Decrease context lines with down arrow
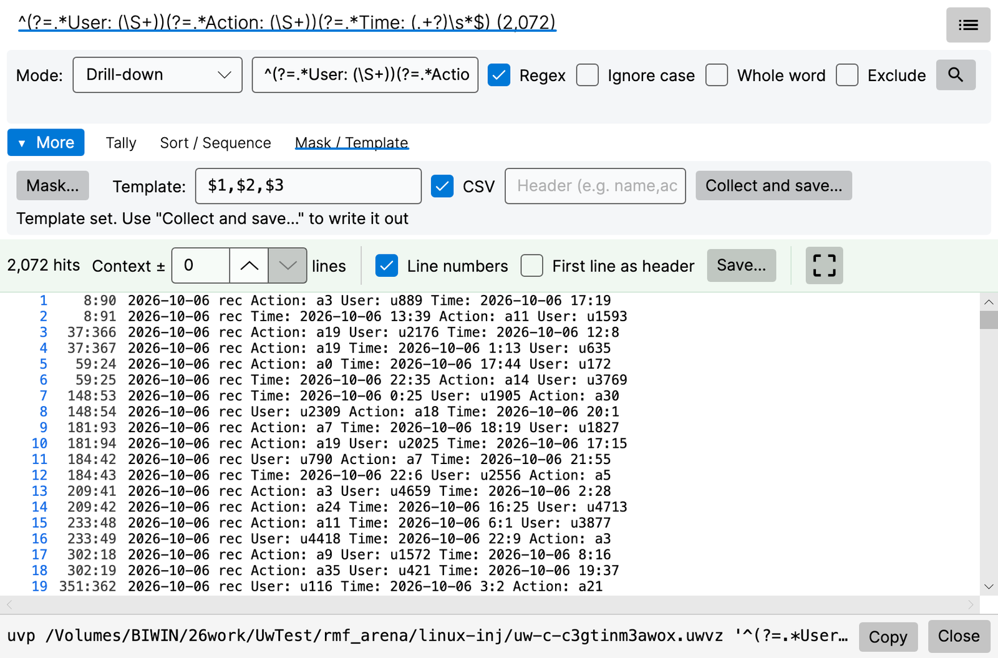This screenshot has width=998, height=658. click(x=288, y=266)
